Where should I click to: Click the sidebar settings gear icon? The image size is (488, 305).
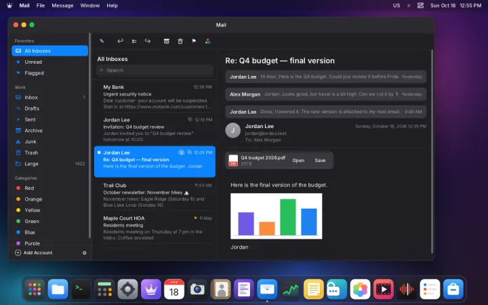point(84,253)
